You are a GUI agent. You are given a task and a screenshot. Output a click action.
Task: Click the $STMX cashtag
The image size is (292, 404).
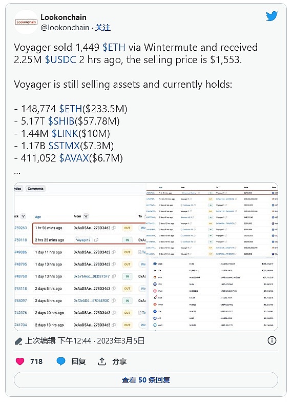pyautogui.click(x=64, y=146)
